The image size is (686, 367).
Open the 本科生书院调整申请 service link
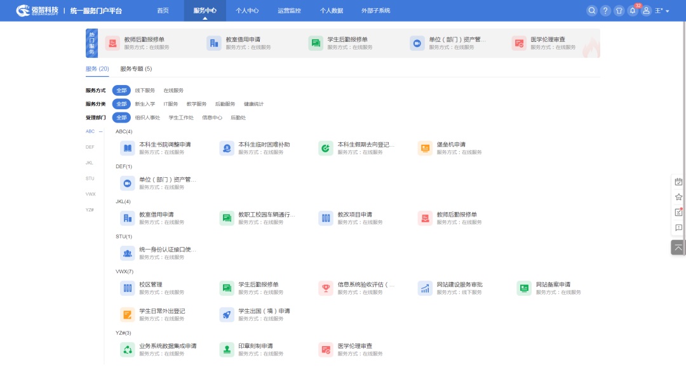(165, 144)
